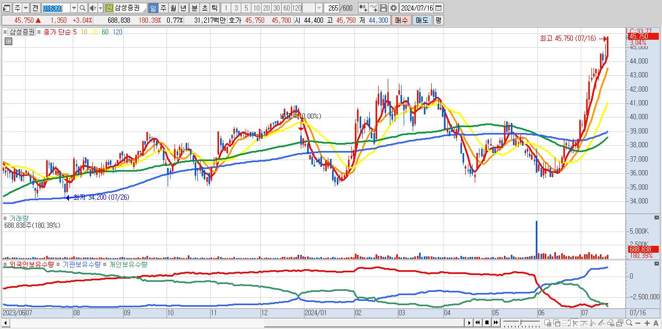This screenshot has height=329, width=662.
Task: Click the diagonal line chart tool icon
Action: tap(602, 323)
